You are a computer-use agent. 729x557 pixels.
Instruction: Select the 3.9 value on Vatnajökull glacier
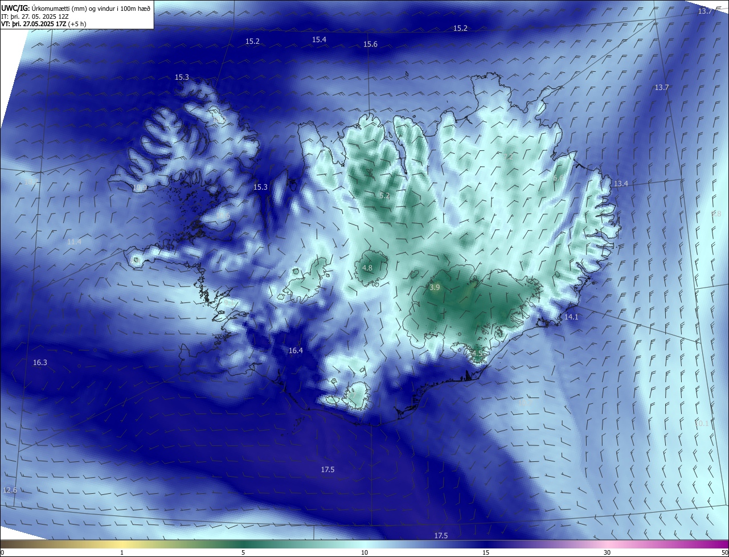[x=435, y=288]
